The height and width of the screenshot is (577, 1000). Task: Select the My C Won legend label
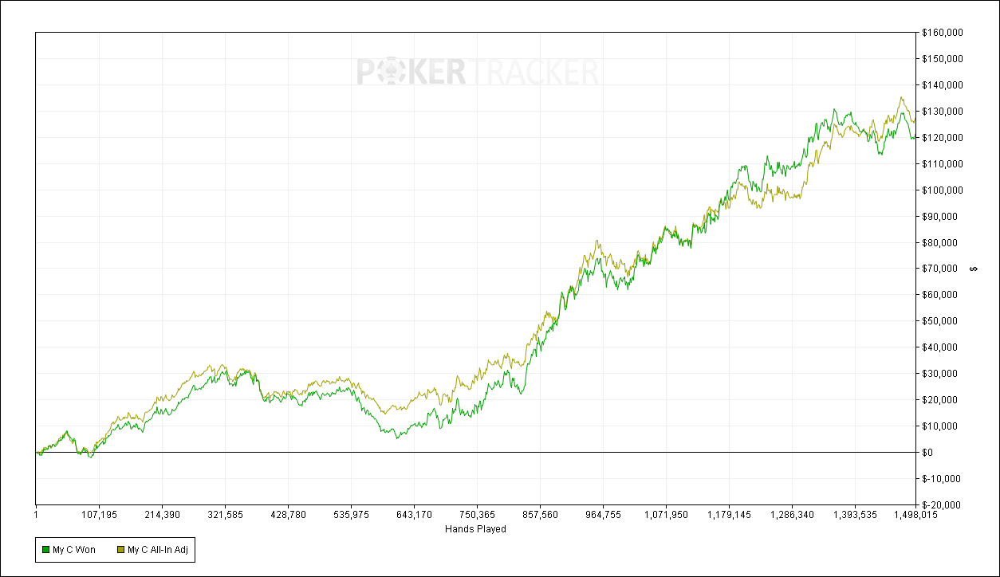[74, 550]
